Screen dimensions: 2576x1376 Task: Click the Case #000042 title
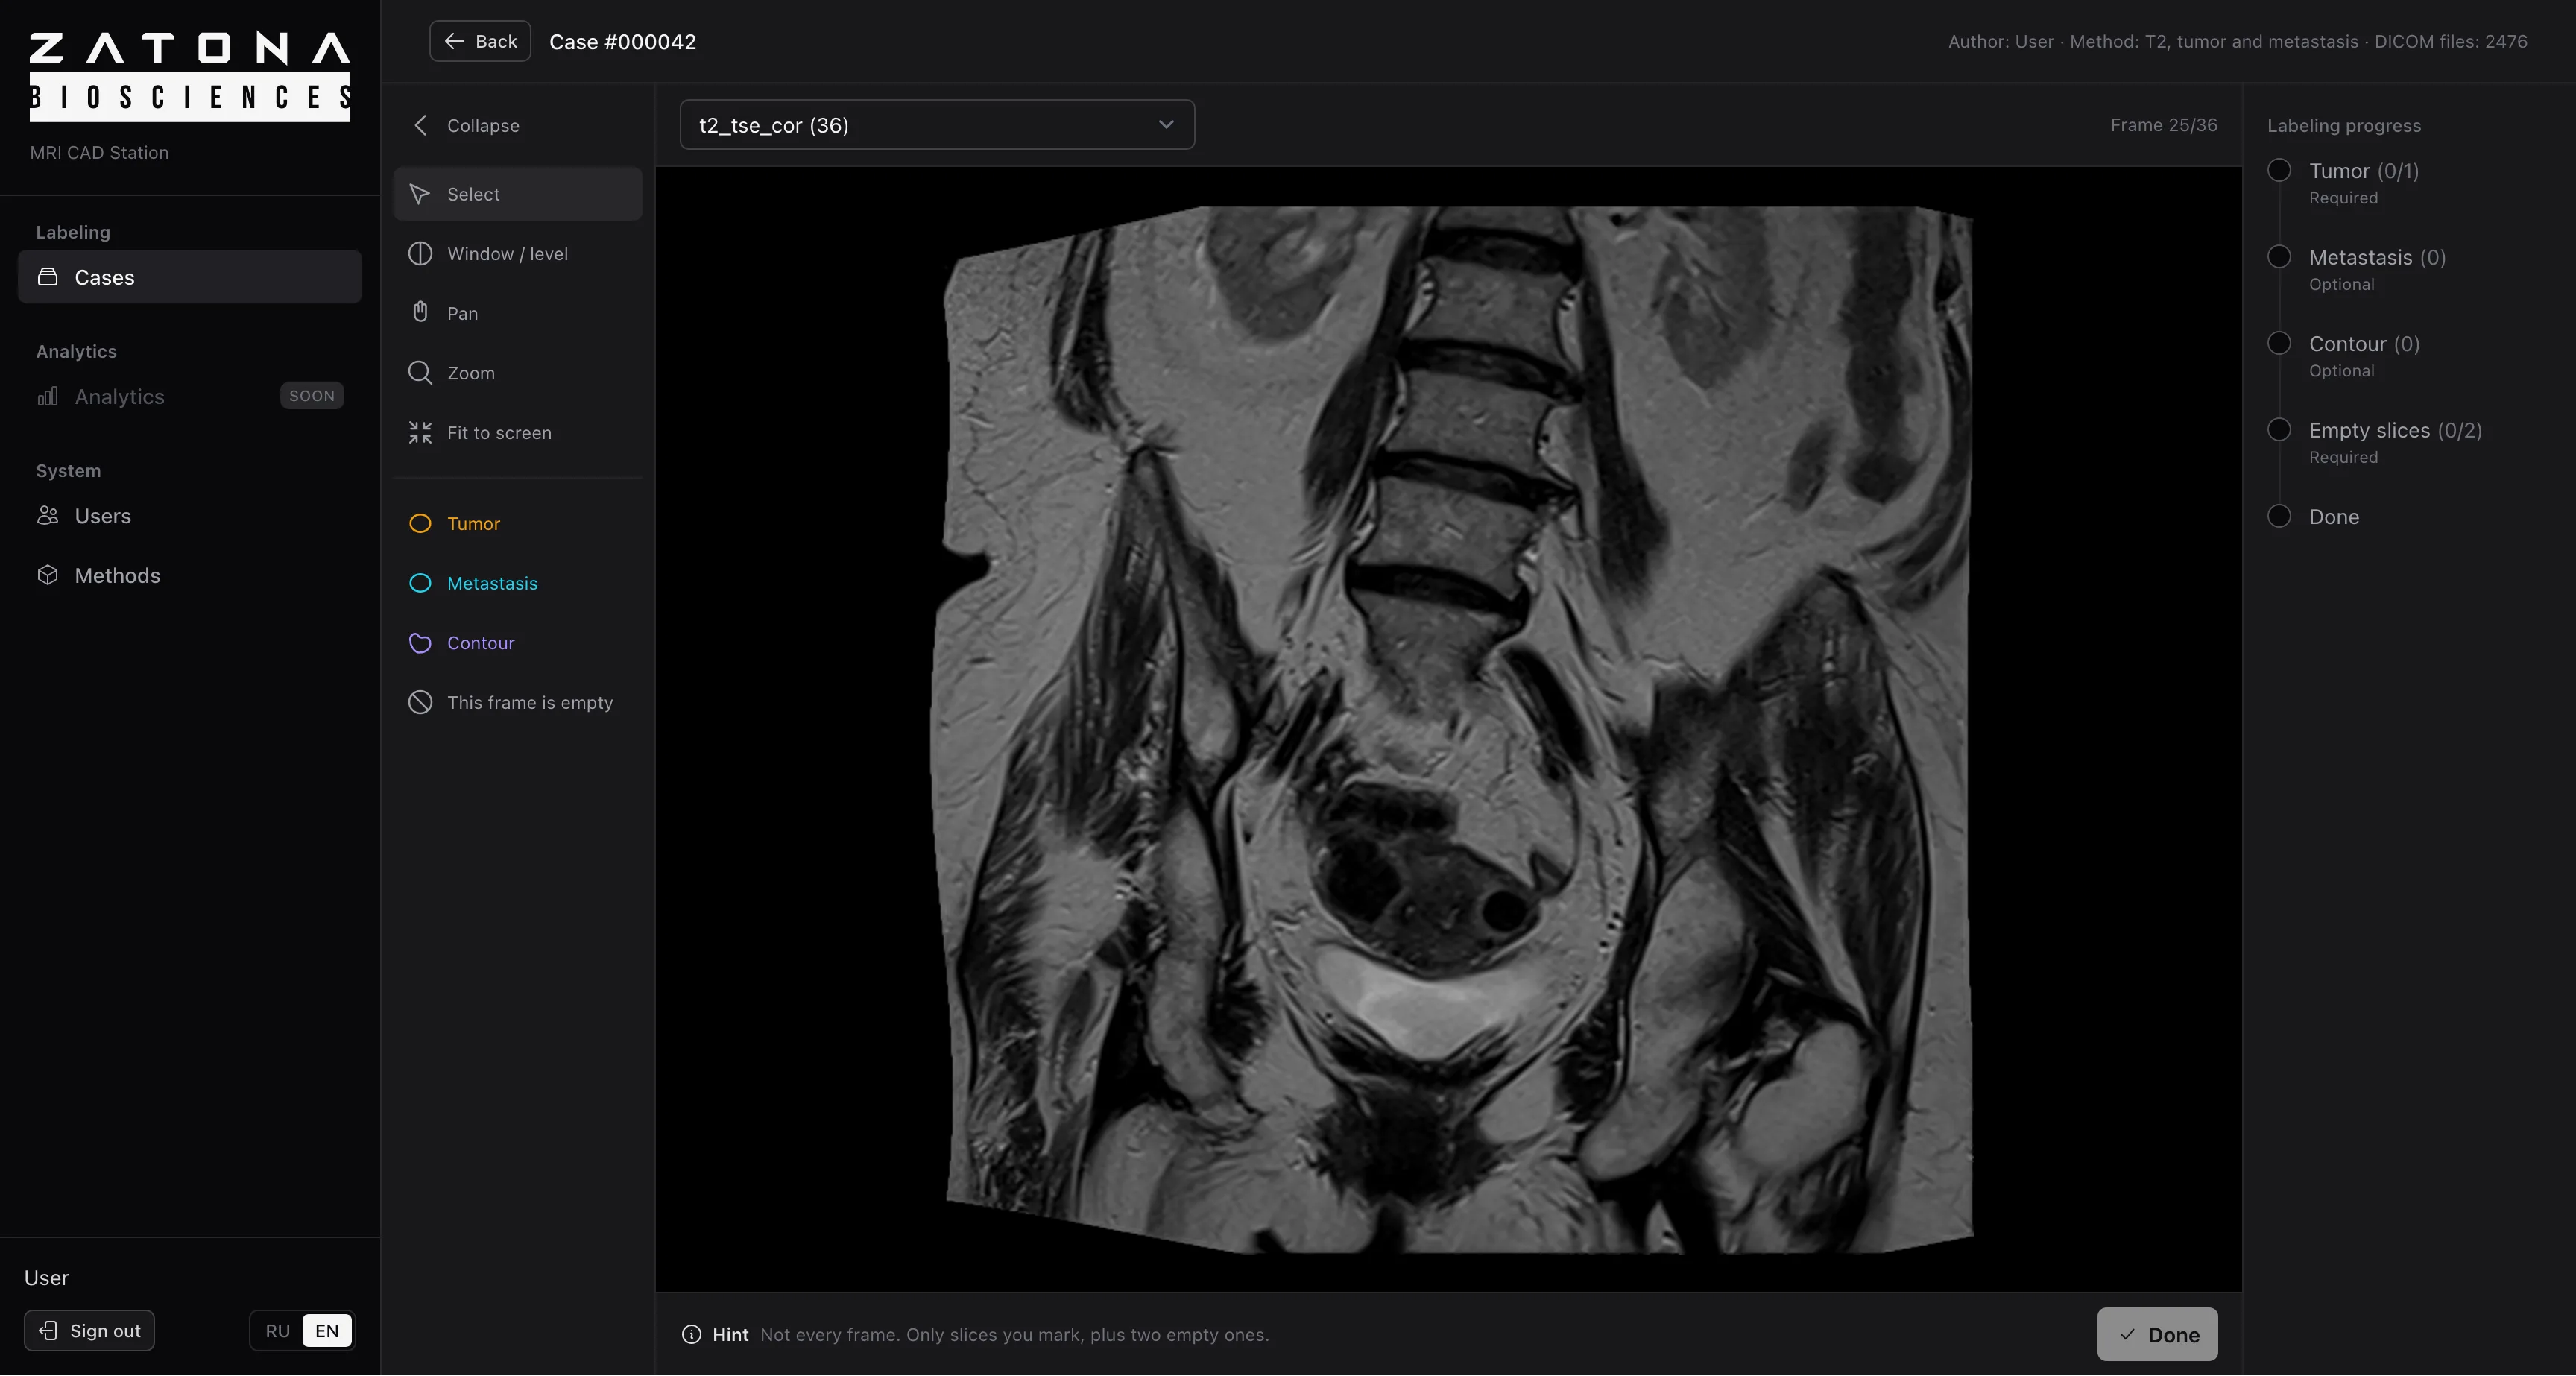[x=622, y=42]
